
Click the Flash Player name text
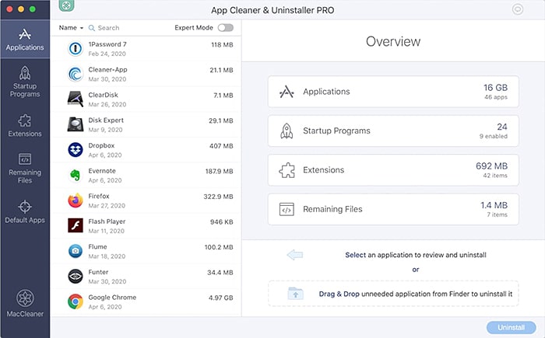point(107,221)
